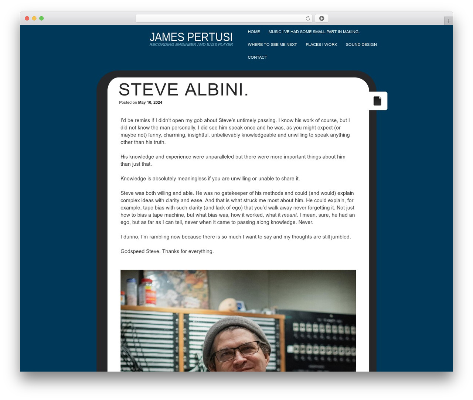Screen dimensions: 473x400
Task: Click the tagline 'Recording Engineer and Bass Player'
Action: click(x=191, y=45)
